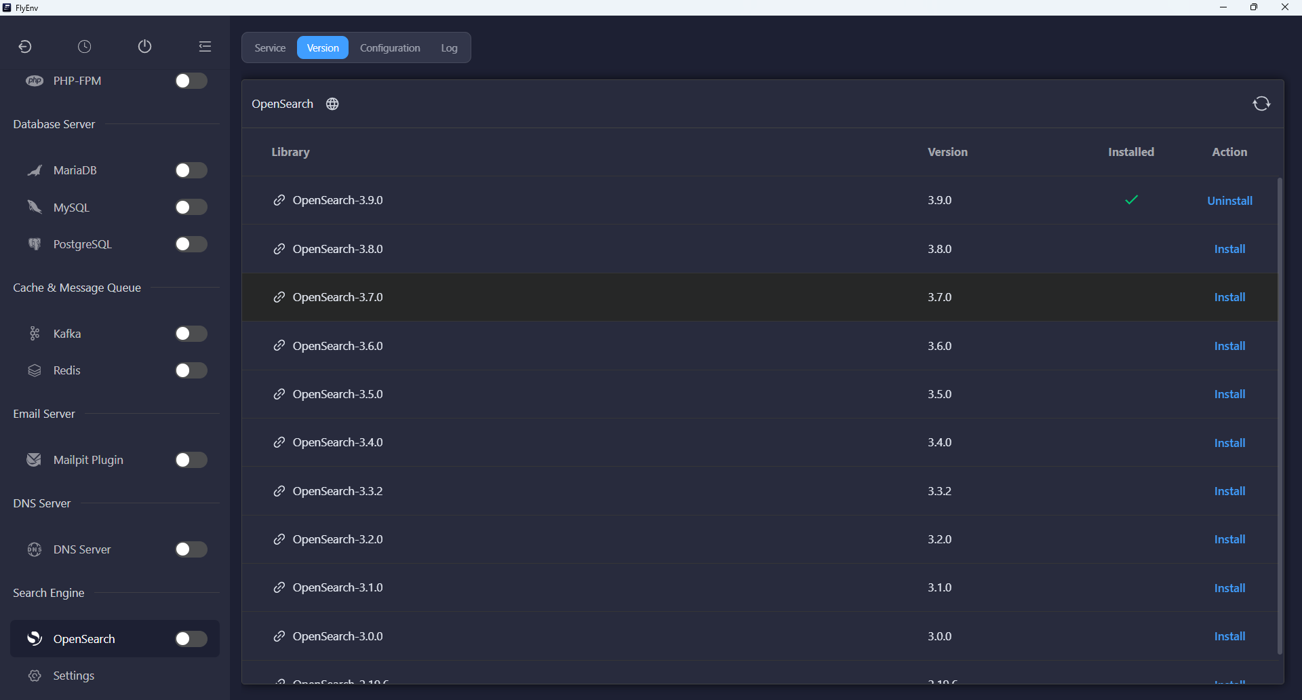Screen dimensions: 1302x700
Task: Install OpenSearch version 3.3.2
Action: click(1229, 491)
